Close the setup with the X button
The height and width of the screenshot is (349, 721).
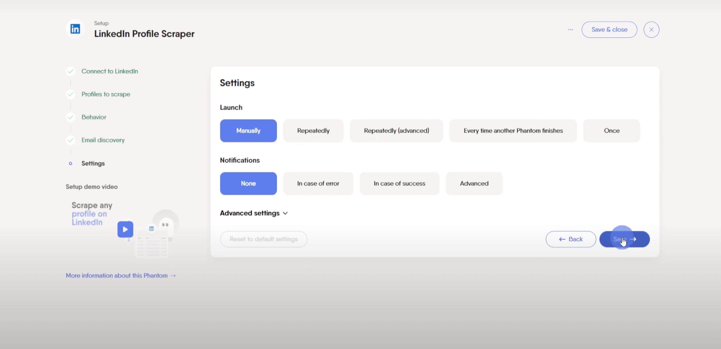651,30
